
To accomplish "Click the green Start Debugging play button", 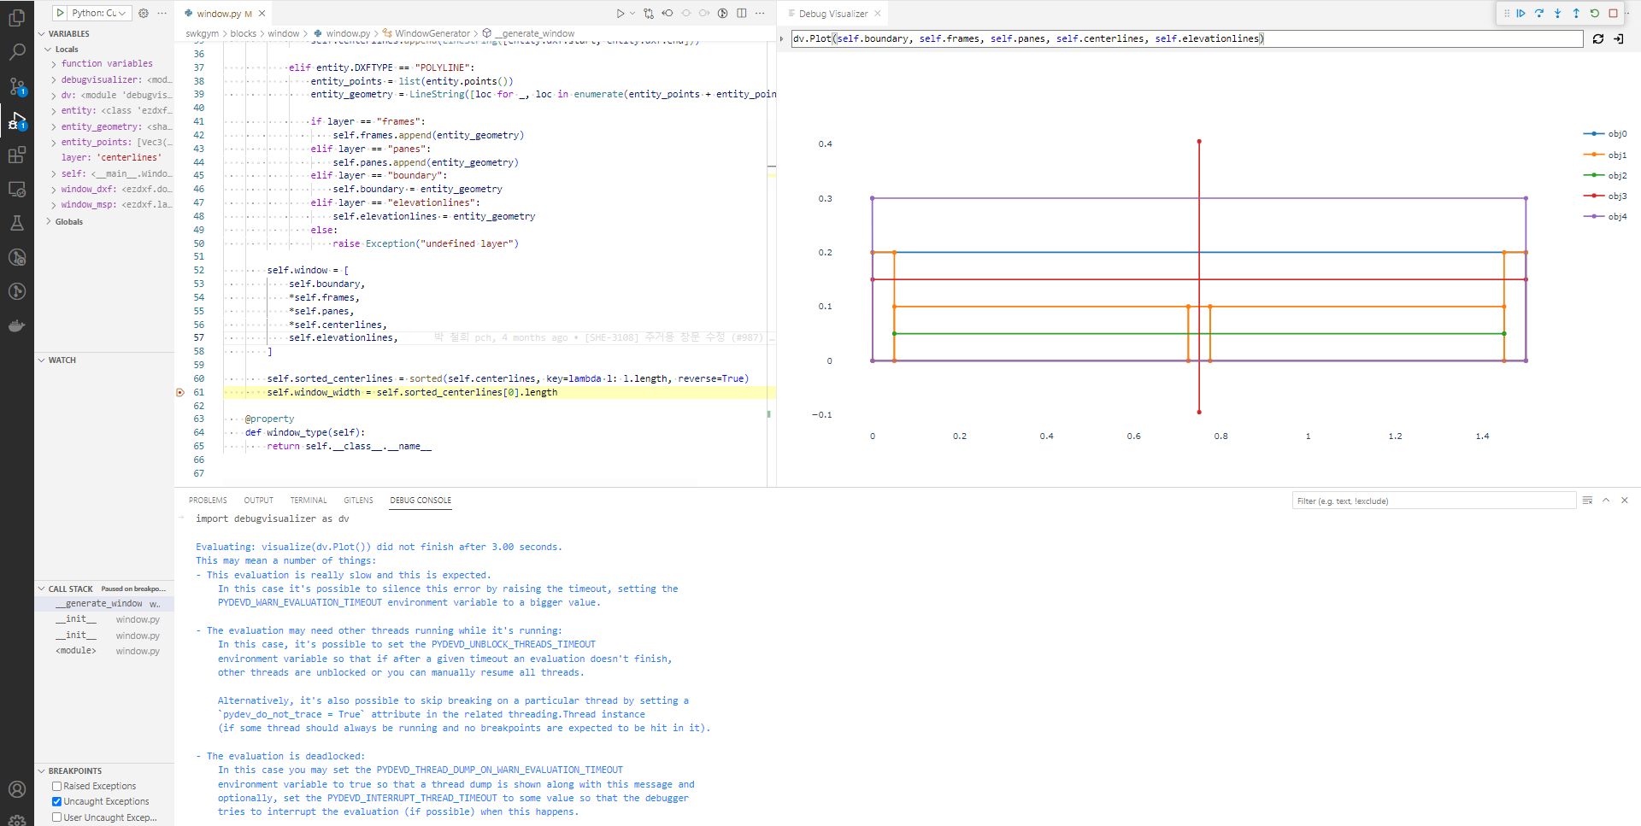I will pyautogui.click(x=60, y=13).
